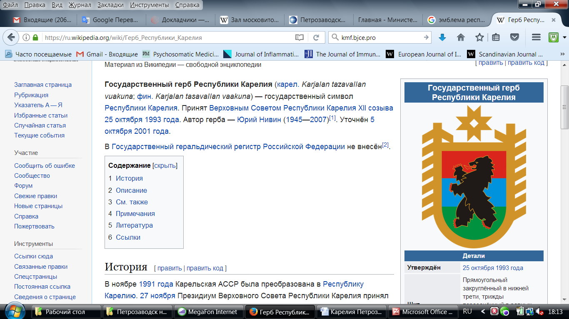
Task: Click the green shield extension icon
Action: coord(553,37)
